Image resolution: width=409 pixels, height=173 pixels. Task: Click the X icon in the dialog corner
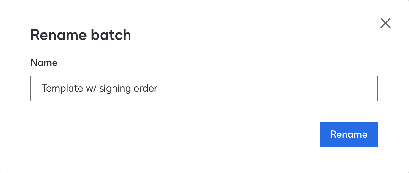point(385,23)
